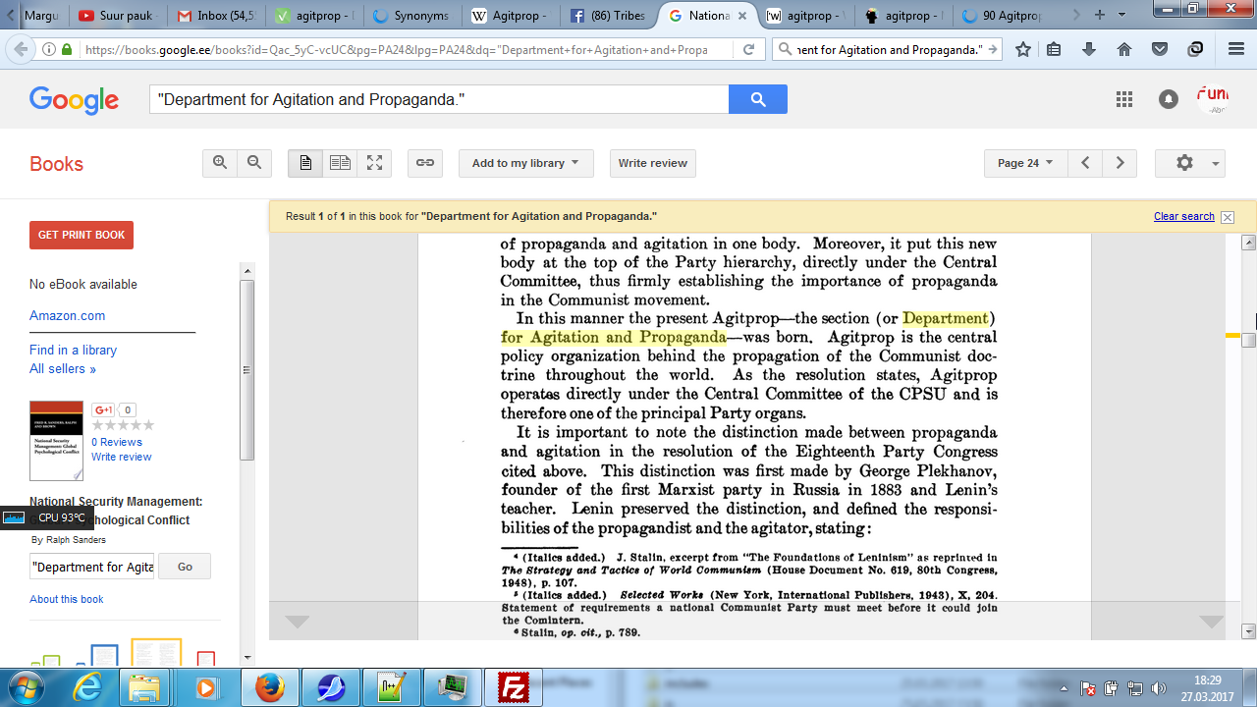Click the browser back button

pyautogui.click(x=20, y=49)
